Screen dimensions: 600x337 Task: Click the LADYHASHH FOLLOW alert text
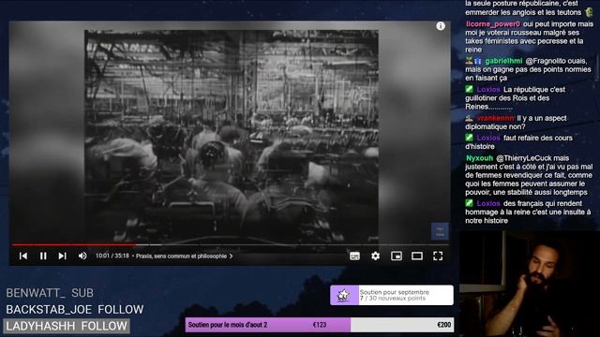(x=67, y=326)
